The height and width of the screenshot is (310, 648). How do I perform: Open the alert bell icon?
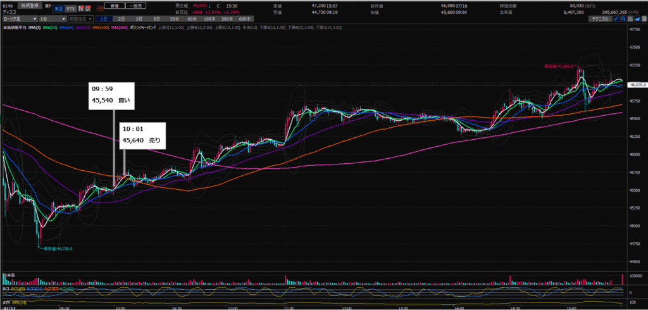[x=89, y=8]
